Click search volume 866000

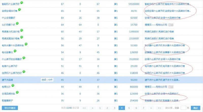(134, 87)
